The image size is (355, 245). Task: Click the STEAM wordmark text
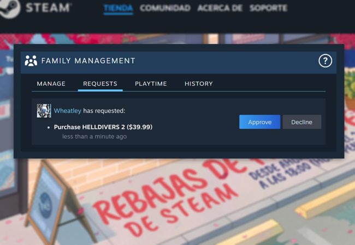click(49, 8)
